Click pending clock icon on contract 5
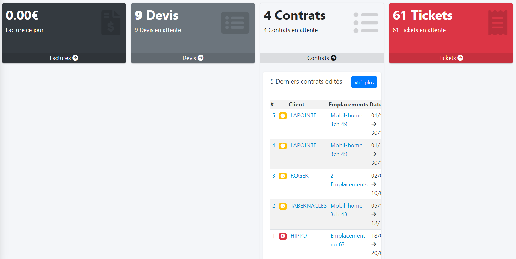Viewport: 516px width, 259px height. pyautogui.click(x=283, y=116)
